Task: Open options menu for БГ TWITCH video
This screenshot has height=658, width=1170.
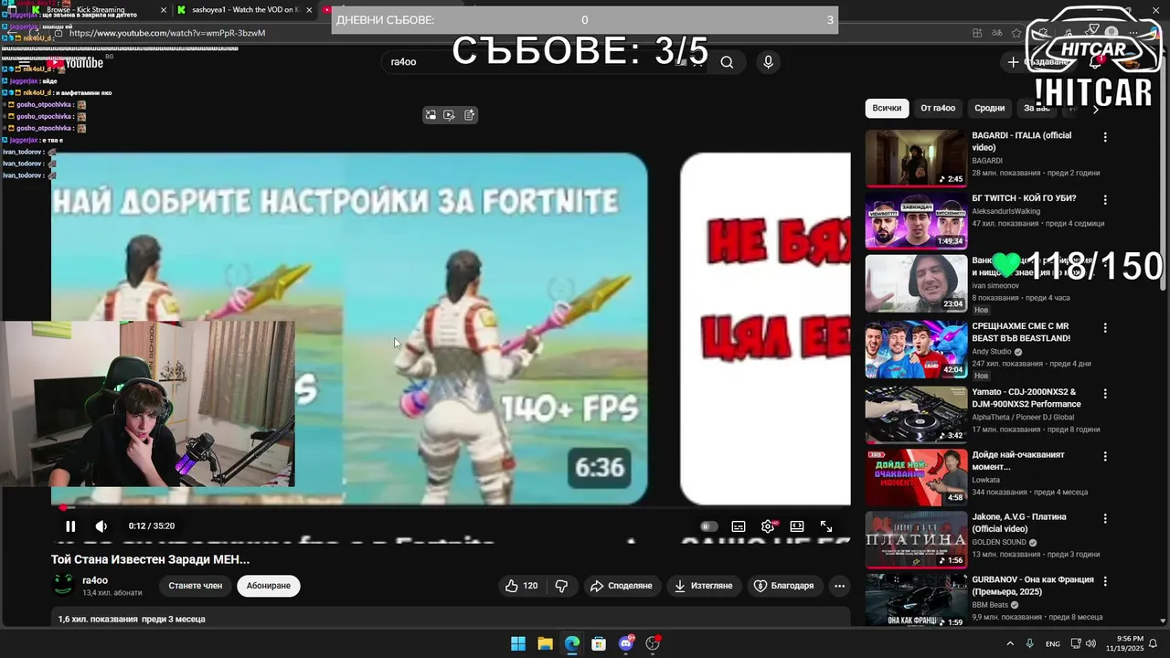Action: tap(1105, 199)
